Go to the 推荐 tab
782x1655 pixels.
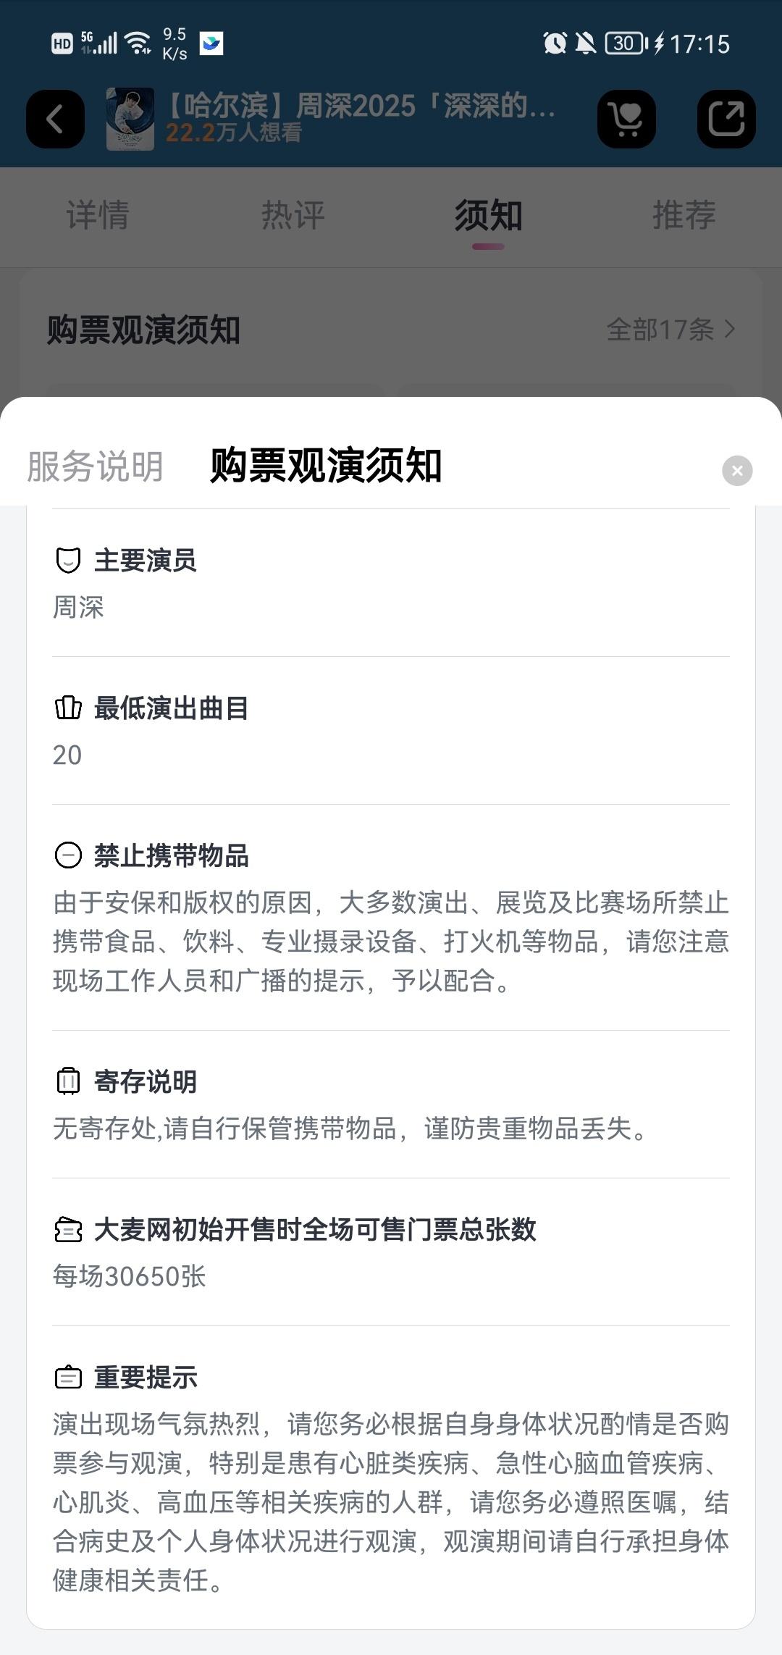click(684, 215)
